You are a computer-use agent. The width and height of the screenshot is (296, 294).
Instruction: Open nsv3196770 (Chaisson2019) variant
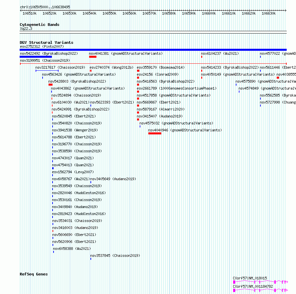point(77,144)
